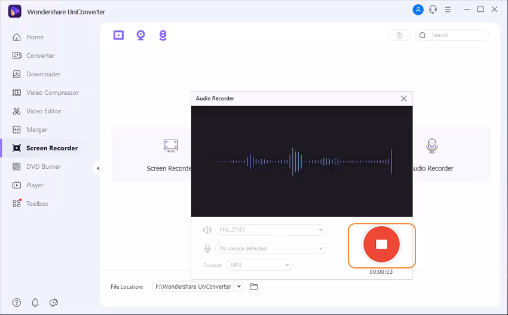
Task: Maximize the UniConverter window
Action: 481,10
